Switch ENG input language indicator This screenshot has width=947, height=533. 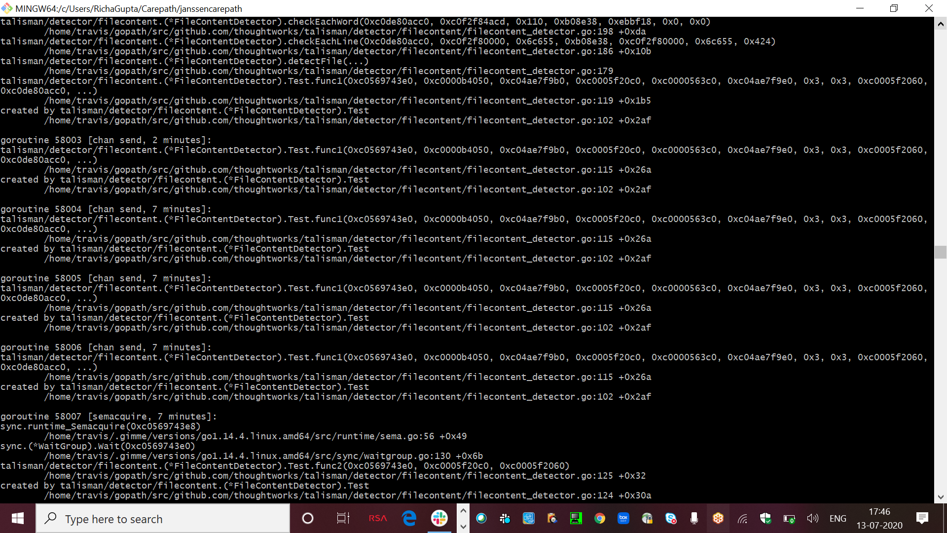click(838, 518)
